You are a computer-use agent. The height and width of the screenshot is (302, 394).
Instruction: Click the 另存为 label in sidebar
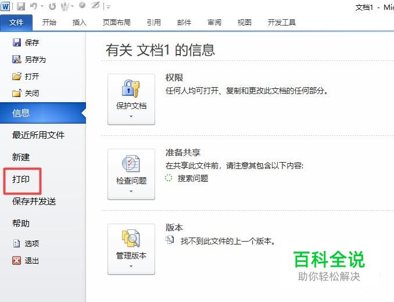[35, 59]
